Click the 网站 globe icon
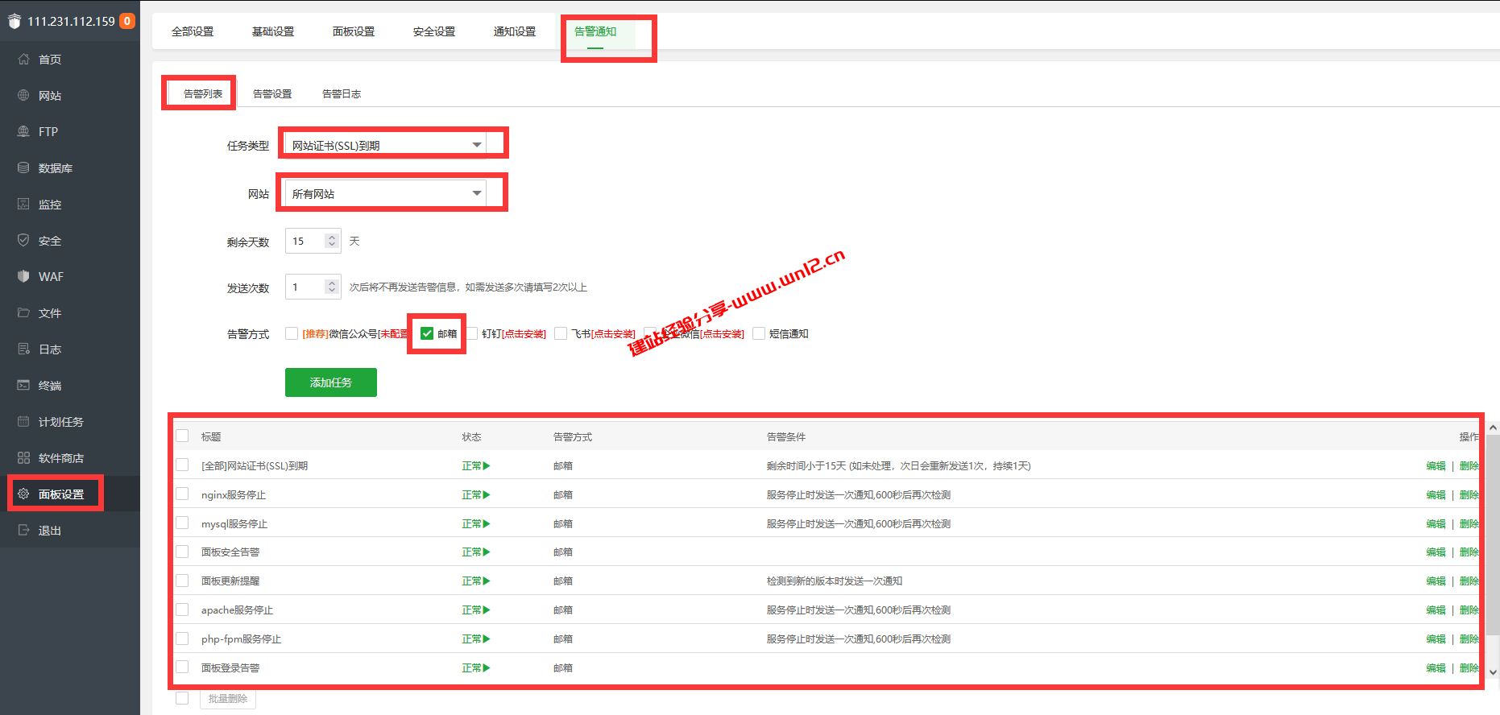 pos(23,95)
